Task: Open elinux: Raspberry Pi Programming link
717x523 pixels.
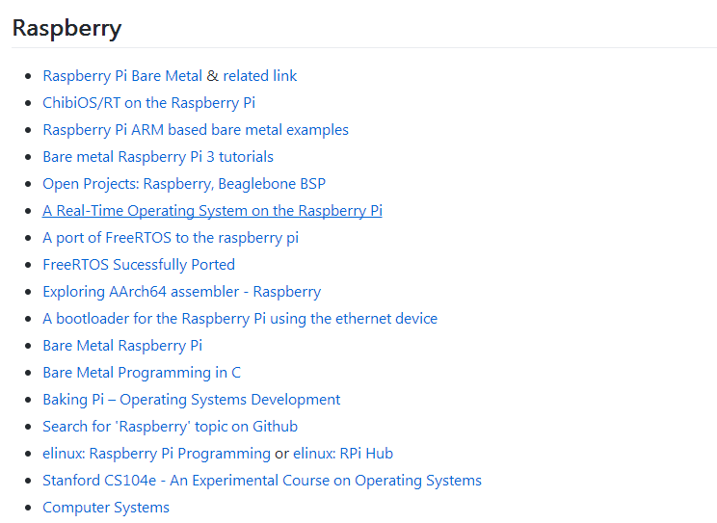Action: click(156, 454)
